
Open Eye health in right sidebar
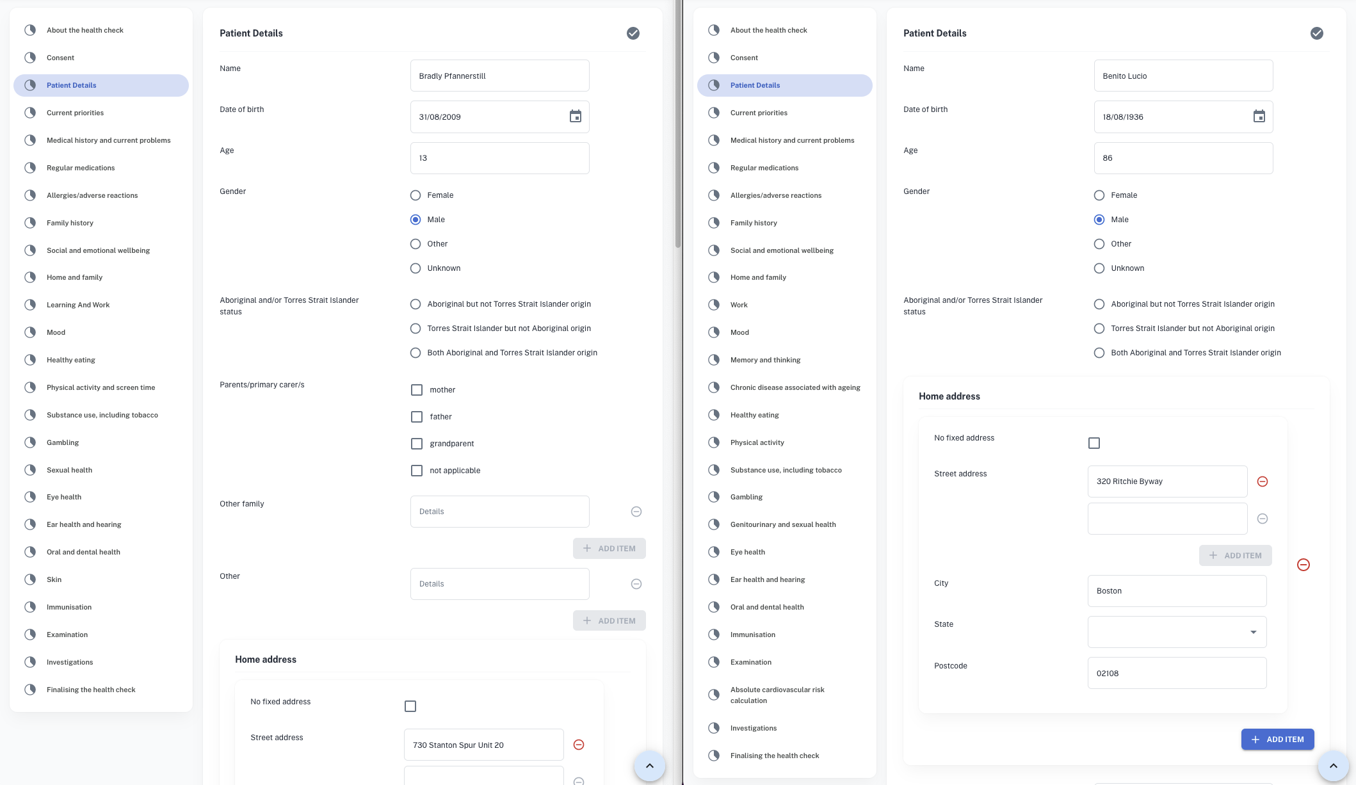click(785, 552)
